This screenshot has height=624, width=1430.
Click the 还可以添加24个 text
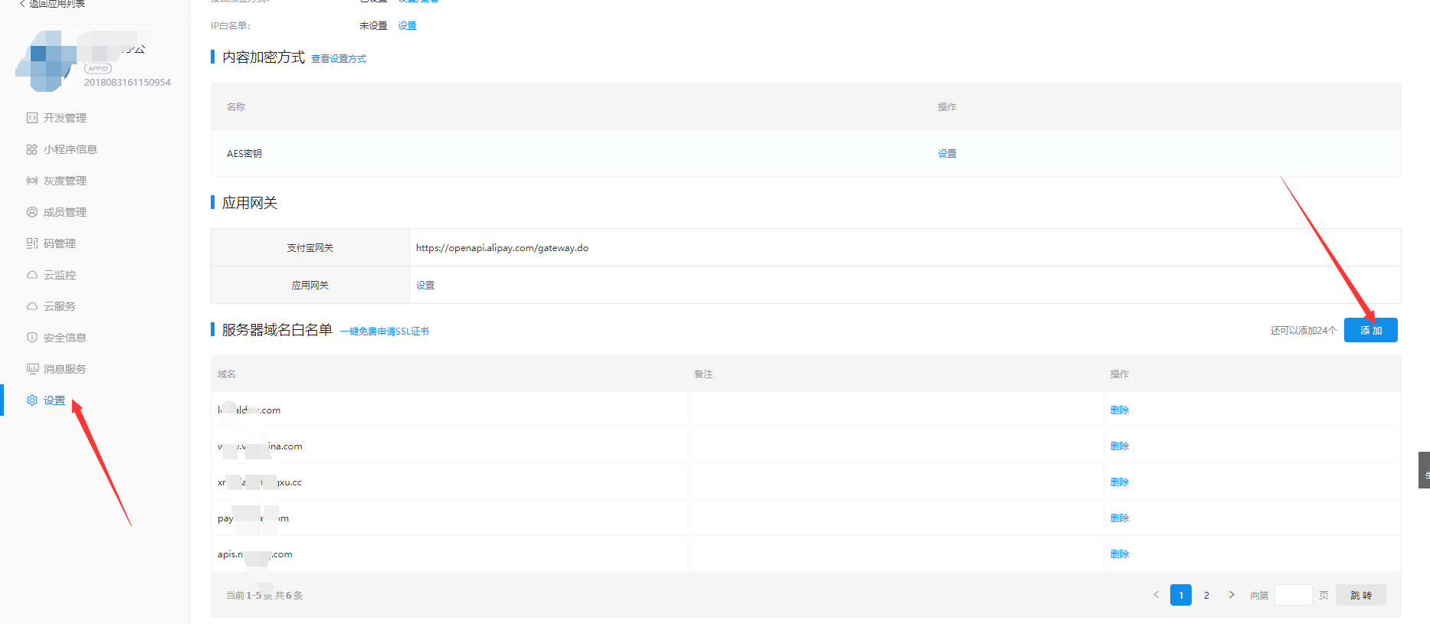[x=1304, y=331]
